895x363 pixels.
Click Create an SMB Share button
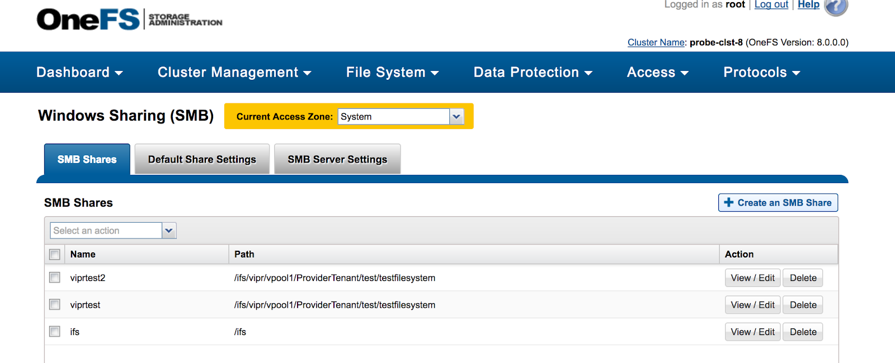tap(778, 203)
